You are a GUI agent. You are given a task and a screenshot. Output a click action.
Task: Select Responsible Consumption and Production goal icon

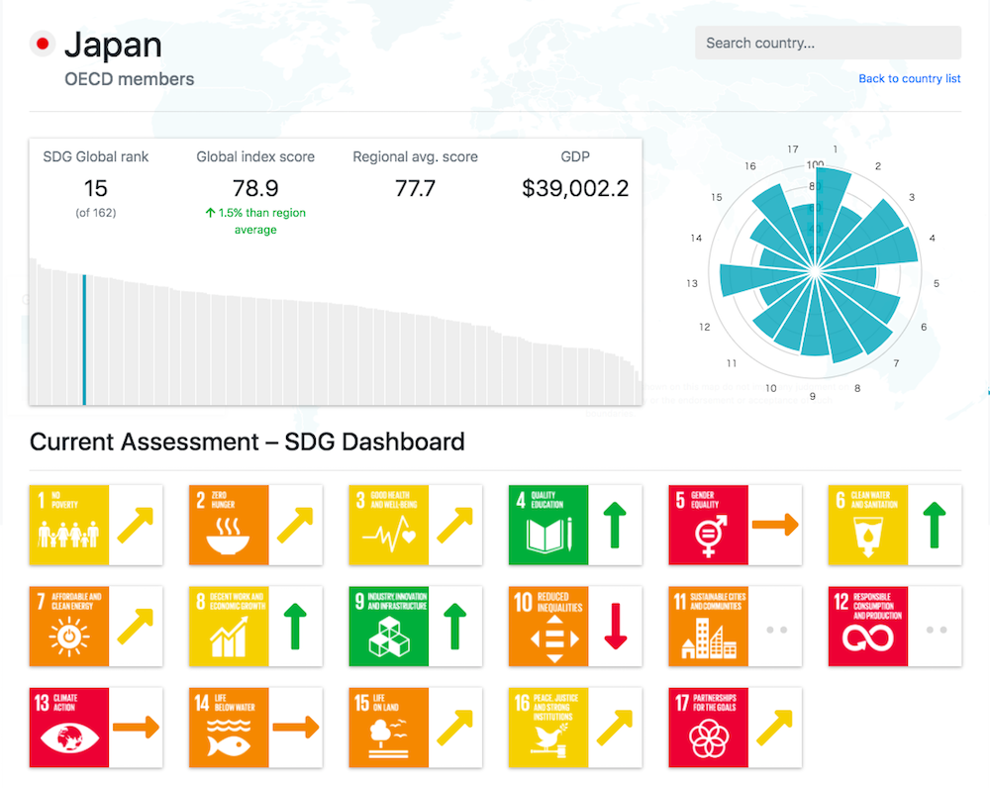tap(868, 627)
